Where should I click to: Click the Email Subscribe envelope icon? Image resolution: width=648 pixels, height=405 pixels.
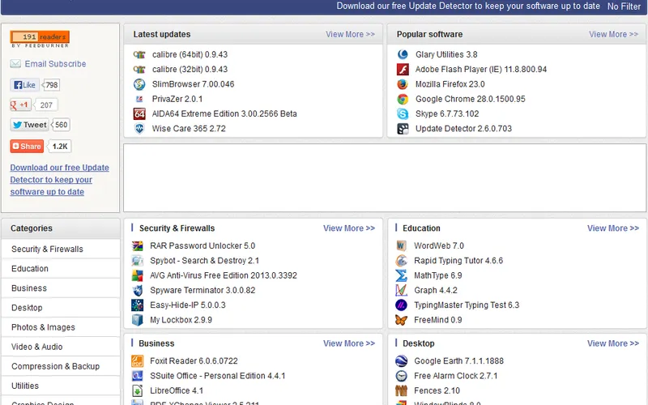15,64
